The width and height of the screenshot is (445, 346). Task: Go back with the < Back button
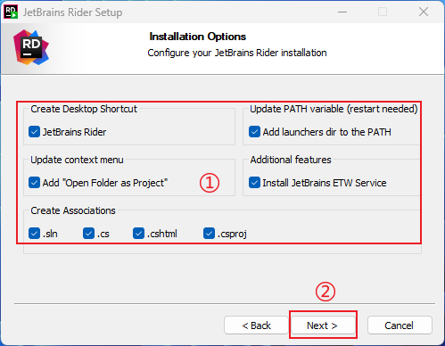[256, 325]
